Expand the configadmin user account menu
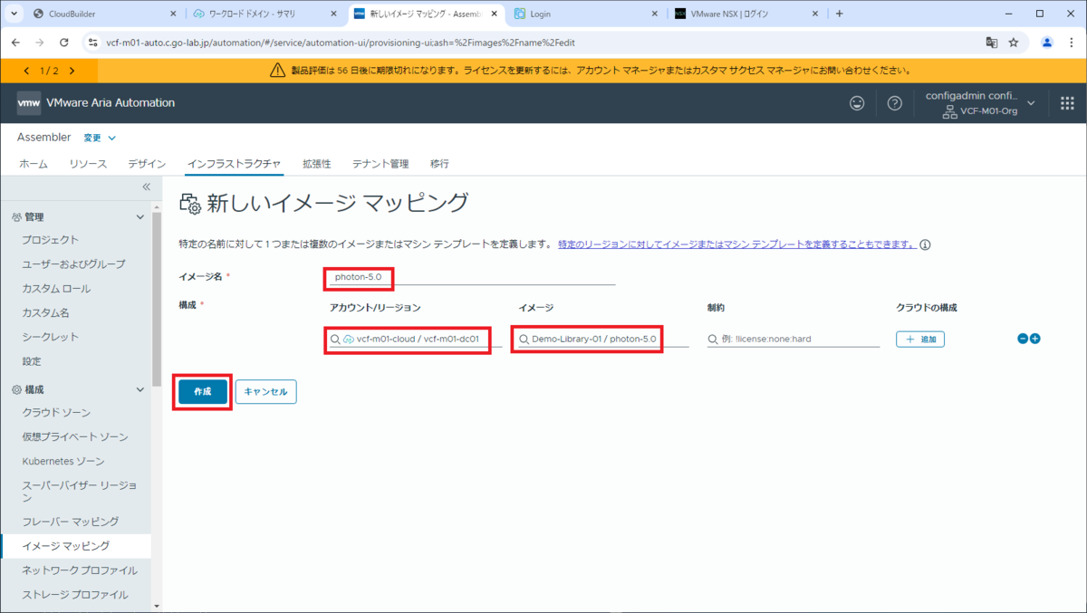 (1031, 103)
